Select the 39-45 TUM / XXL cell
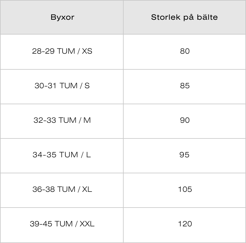Viewport: 246px width, 243px height. tap(62, 225)
